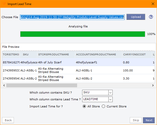Click the help question mark icon

pos(151,17)
